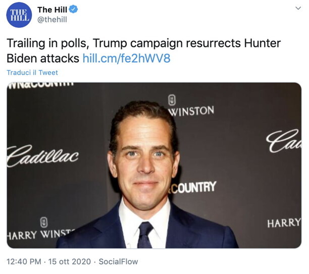This screenshot has width=309, height=274.
Task: Click the 12:40 PM timestamp
Action: coord(23,261)
